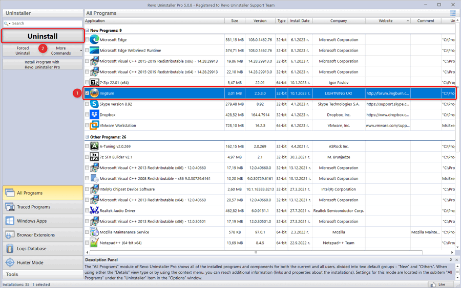Click the Application column header
This screenshot has width=461, height=288.
(x=154, y=21)
